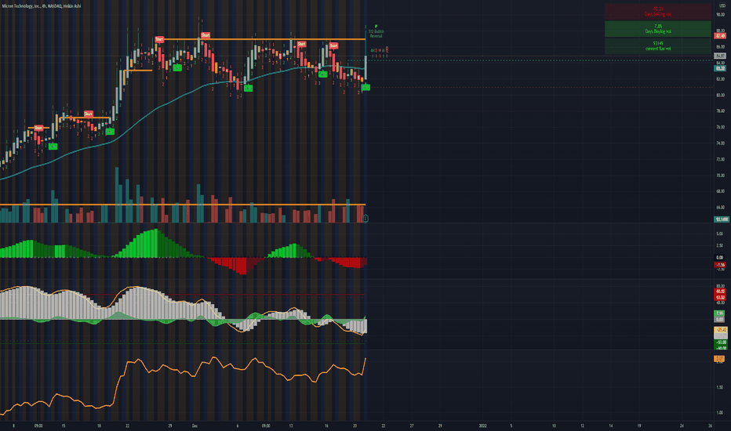Viewport: 731px width, 431px height.
Task: Click the 1.50 scale label in the bottom pane
Action: click(x=720, y=387)
